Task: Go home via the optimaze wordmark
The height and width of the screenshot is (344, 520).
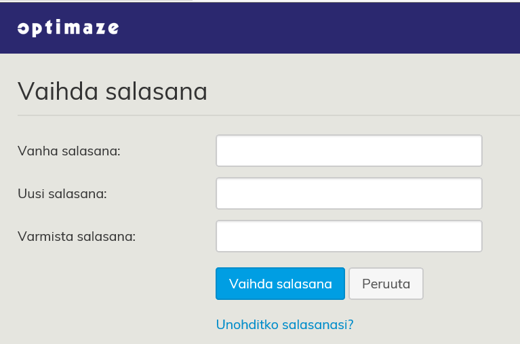Action: click(68, 28)
